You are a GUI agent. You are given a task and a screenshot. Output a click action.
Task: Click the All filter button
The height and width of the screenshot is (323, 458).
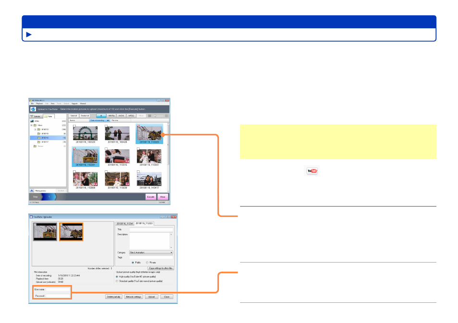tap(101, 116)
